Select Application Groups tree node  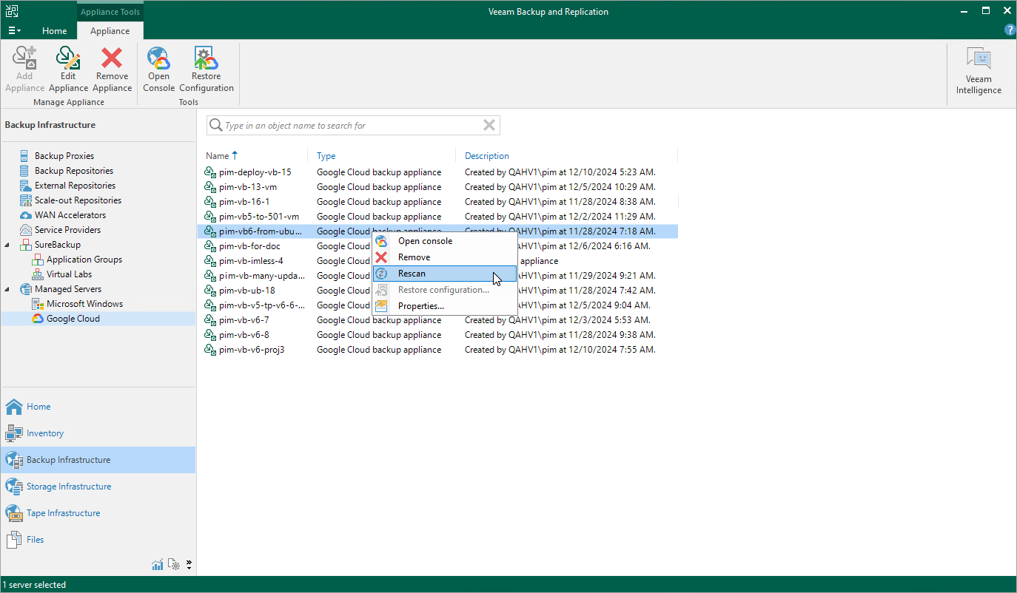click(x=84, y=260)
